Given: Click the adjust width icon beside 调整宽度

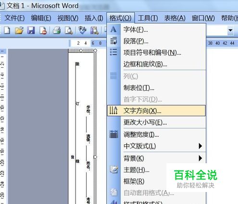Looking at the screenshot, I should coord(113,134).
